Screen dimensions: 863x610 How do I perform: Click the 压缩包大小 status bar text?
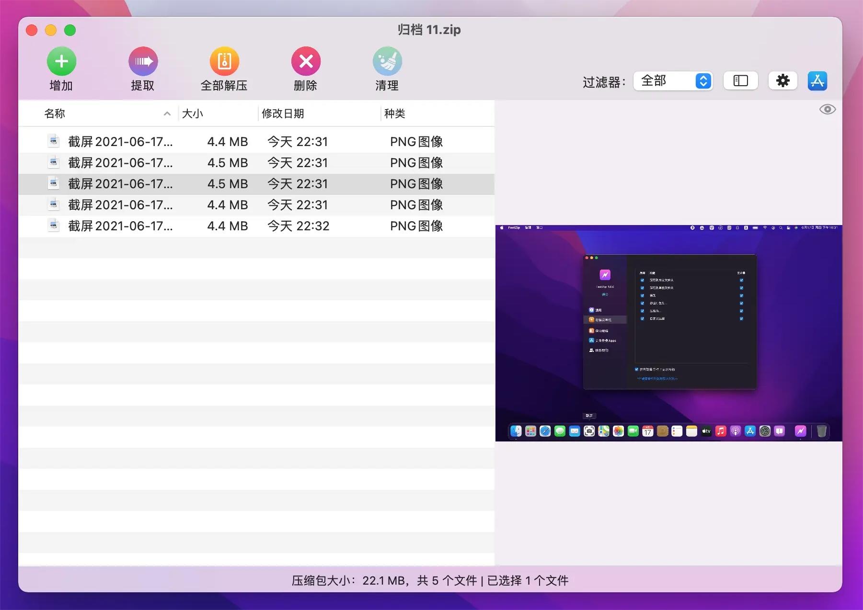coord(430,580)
